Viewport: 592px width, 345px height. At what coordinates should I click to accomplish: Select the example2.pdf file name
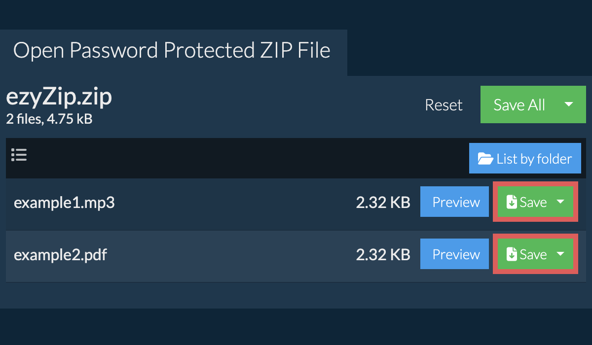(60, 254)
